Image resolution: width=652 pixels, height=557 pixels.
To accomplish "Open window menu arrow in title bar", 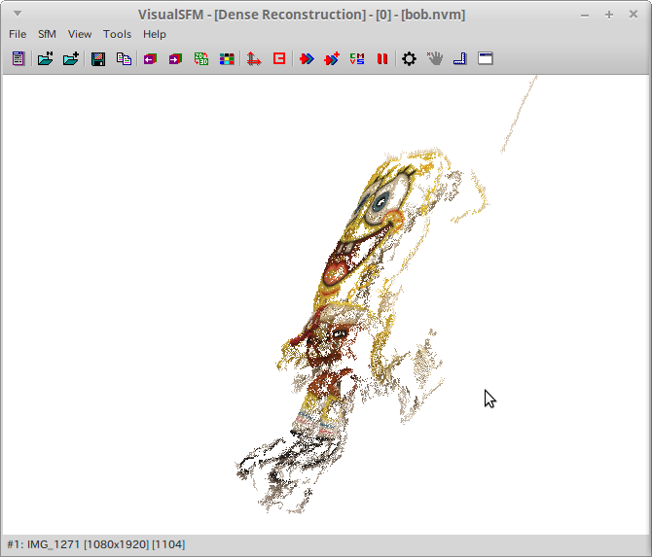I will point(16,15).
